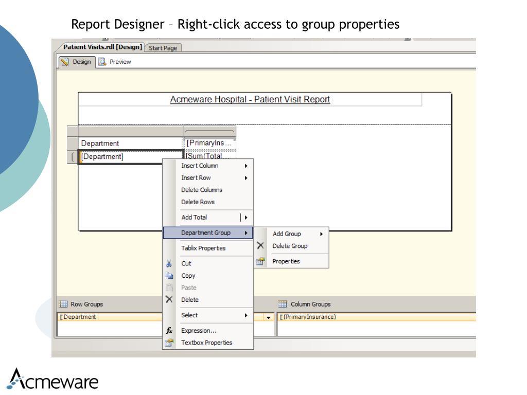Click the fx Expression icon
The image size is (527, 395).
click(x=169, y=331)
